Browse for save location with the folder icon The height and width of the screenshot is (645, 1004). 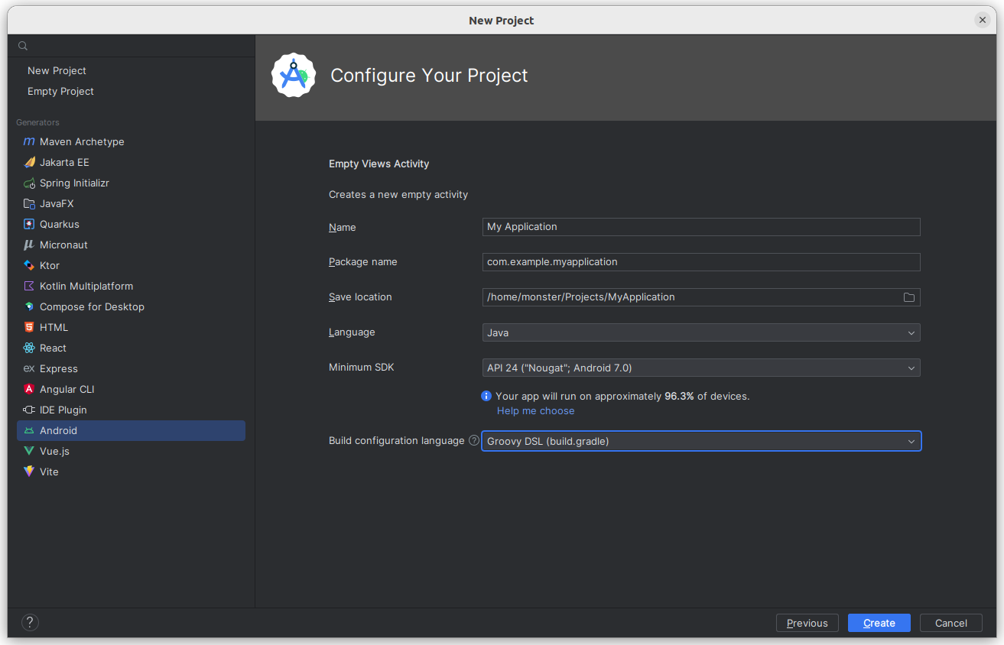tap(909, 297)
